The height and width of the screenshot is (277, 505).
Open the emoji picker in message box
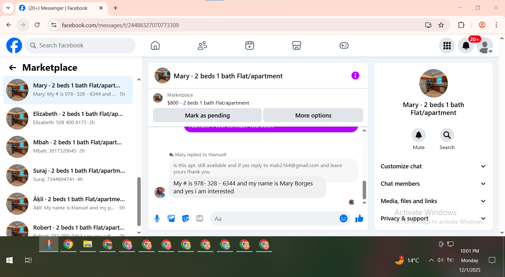pyautogui.click(x=343, y=218)
